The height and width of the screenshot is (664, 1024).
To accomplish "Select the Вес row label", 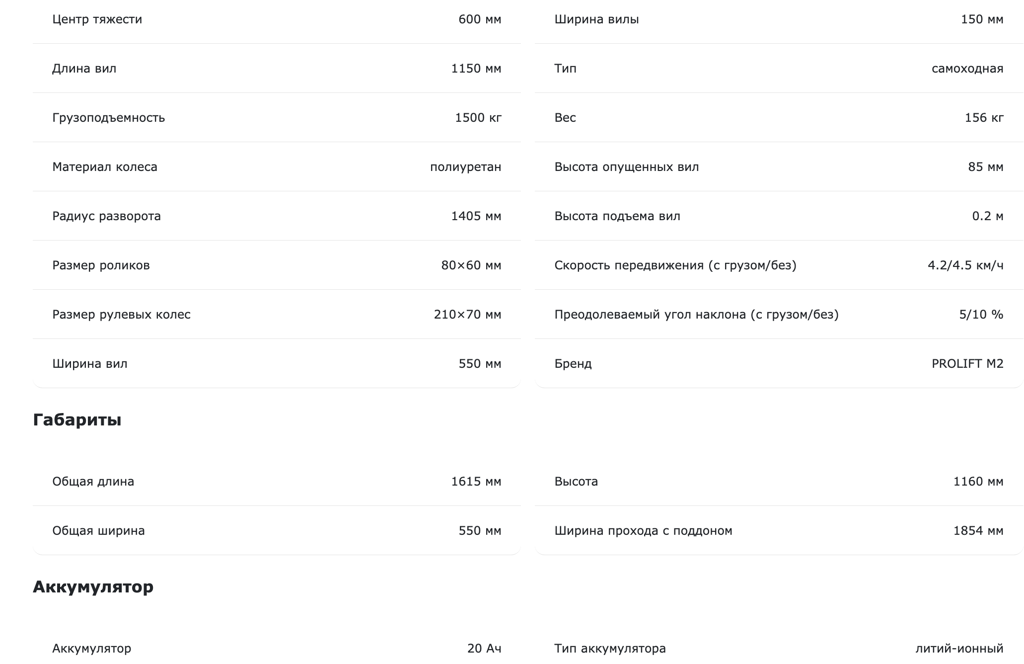I will pos(565,118).
